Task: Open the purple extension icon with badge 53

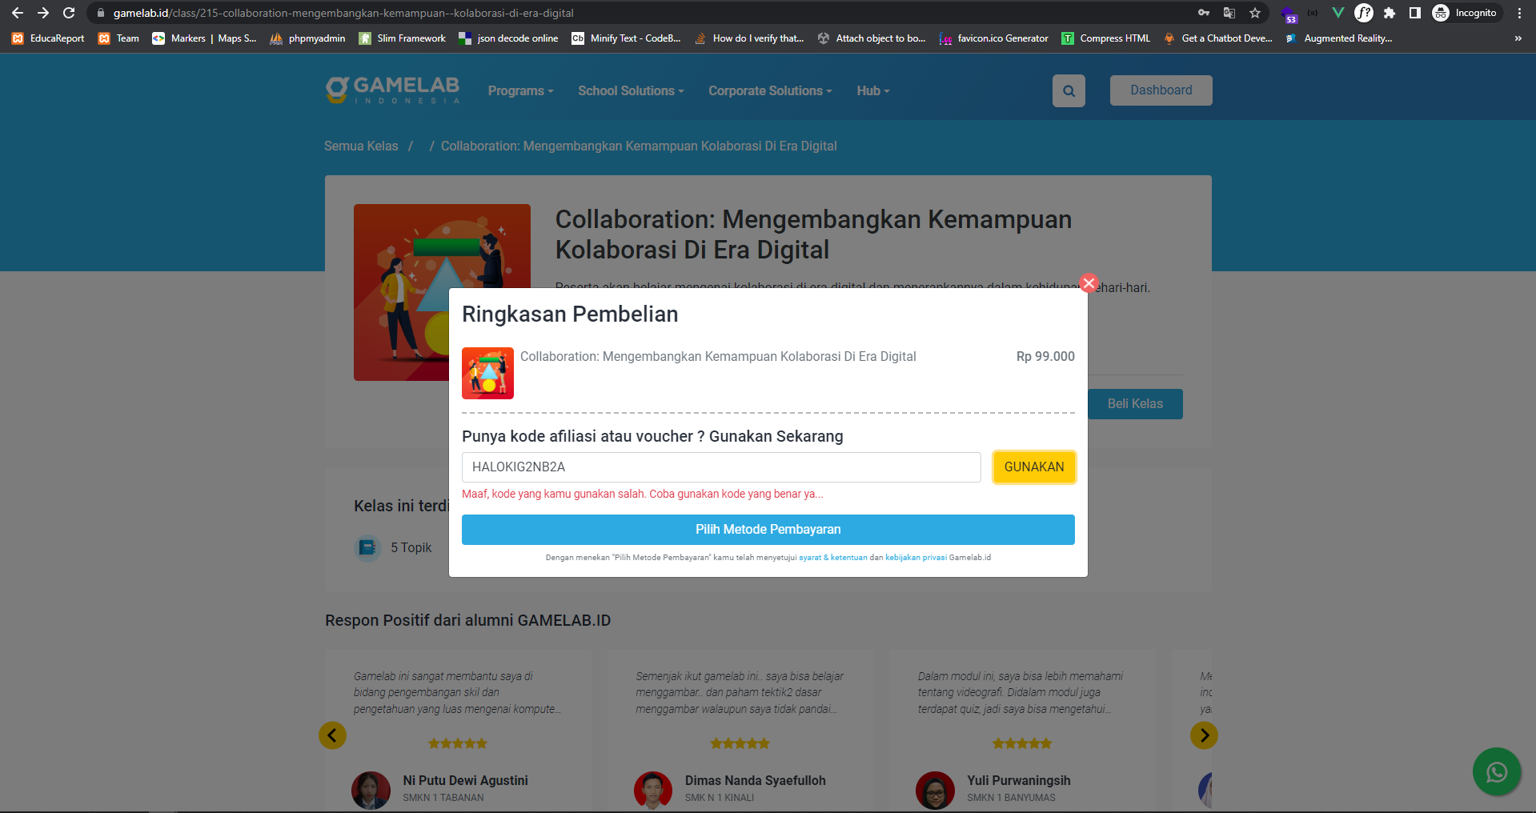Action: pyautogui.click(x=1289, y=14)
